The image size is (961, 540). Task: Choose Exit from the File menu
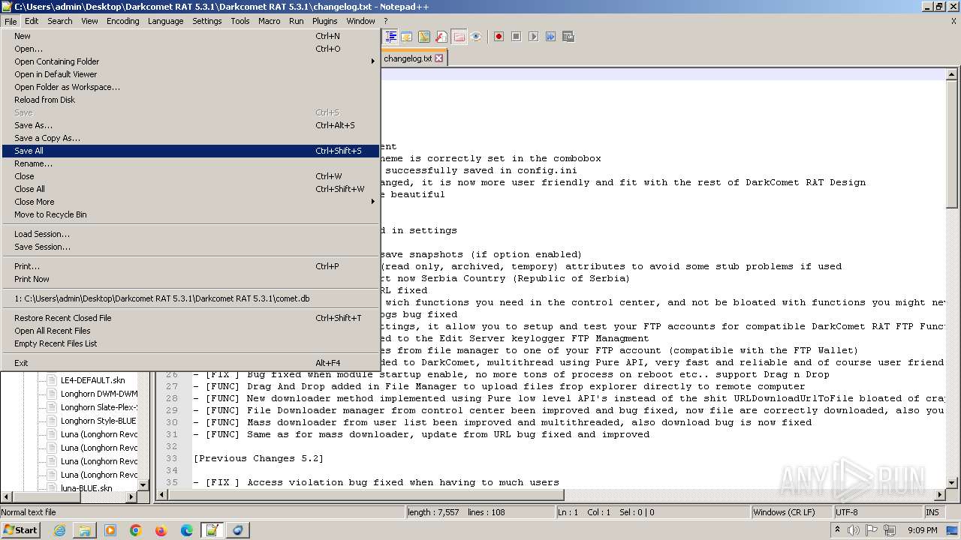pos(191,363)
